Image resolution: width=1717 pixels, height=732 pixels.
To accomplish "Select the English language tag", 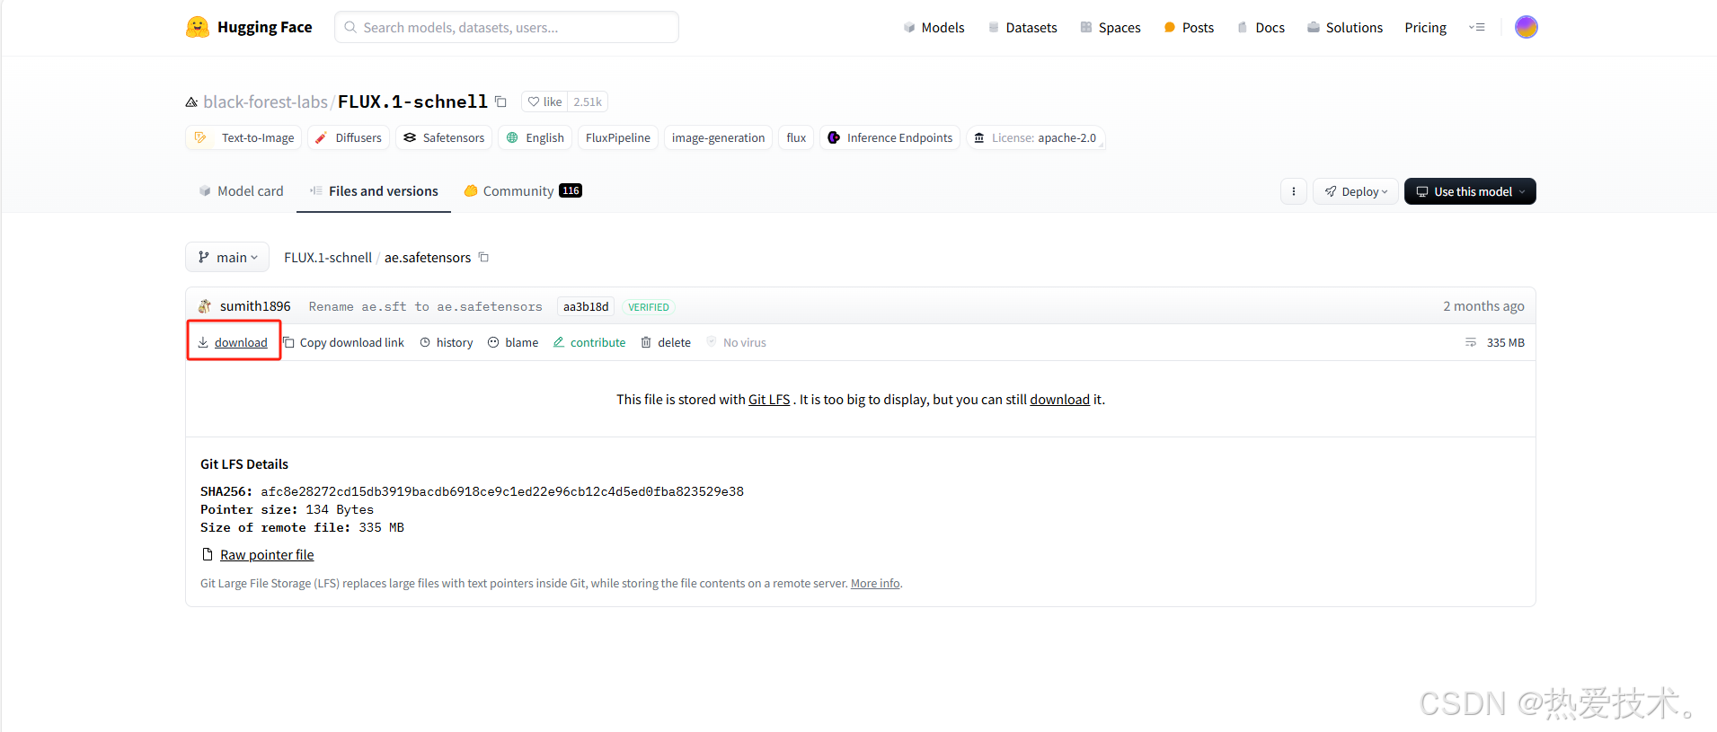I will point(535,137).
